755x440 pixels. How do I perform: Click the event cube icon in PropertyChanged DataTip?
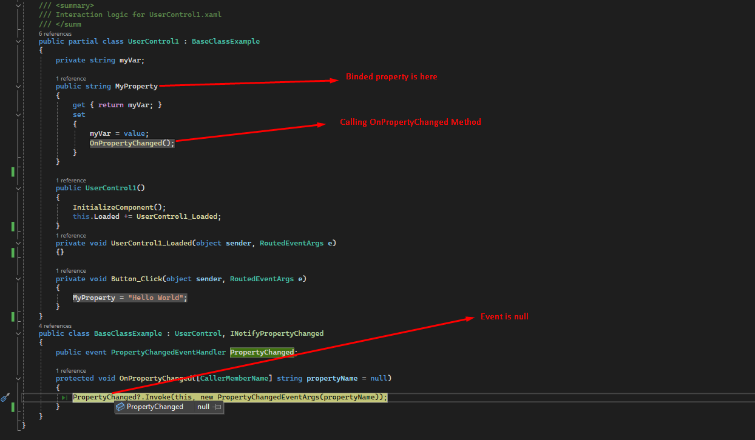click(120, 407)
